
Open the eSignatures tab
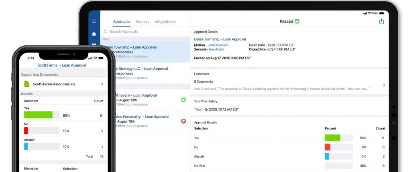click(165, 21)
